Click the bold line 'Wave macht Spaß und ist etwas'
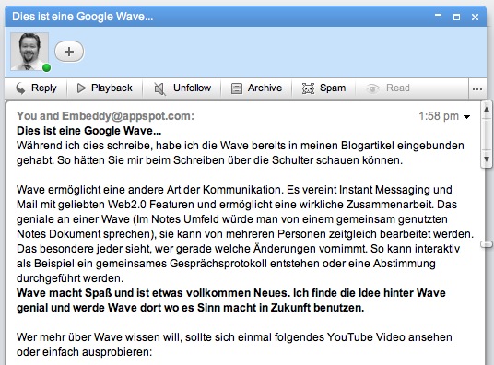Screen dimensions: 494x365 231,293
